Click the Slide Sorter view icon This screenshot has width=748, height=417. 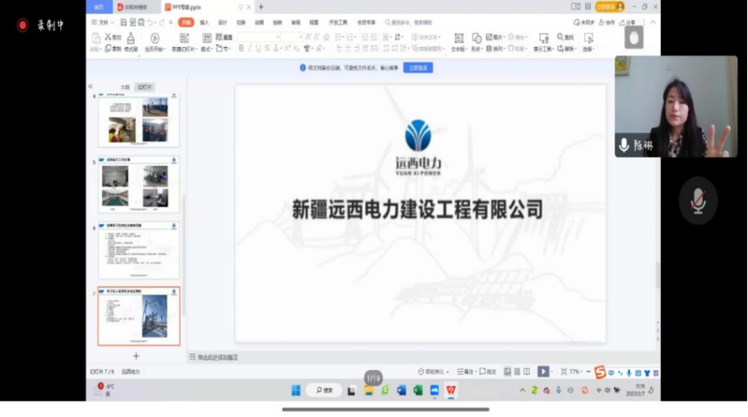pos(517,371)
